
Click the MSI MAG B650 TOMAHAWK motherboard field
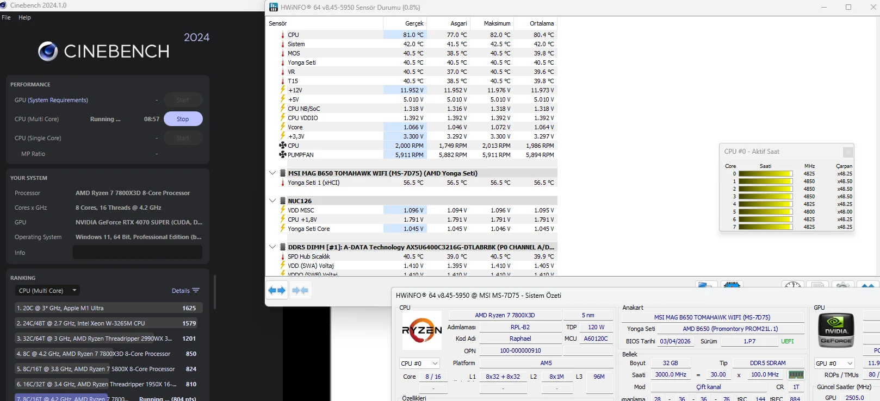712,317
